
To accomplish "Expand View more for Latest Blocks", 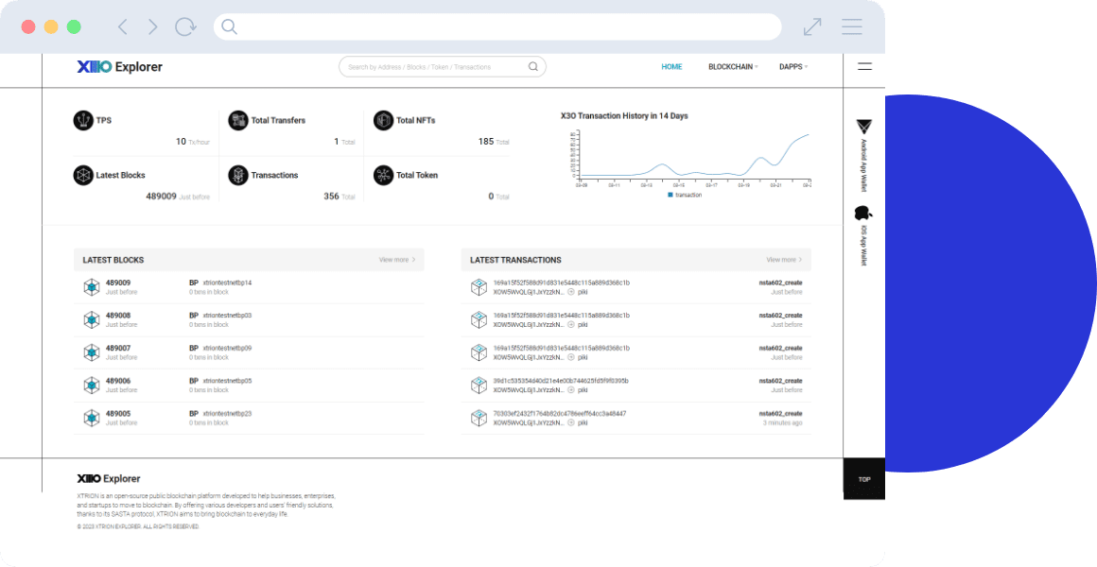I will point(397,260).
